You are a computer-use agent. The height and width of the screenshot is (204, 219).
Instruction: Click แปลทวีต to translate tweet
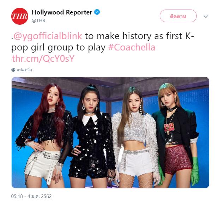[x=24, y=70]
